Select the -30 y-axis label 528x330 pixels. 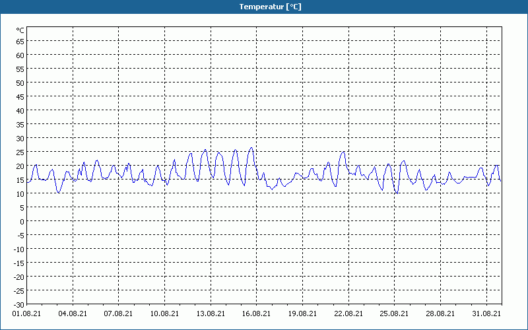(x=19, y=305)
